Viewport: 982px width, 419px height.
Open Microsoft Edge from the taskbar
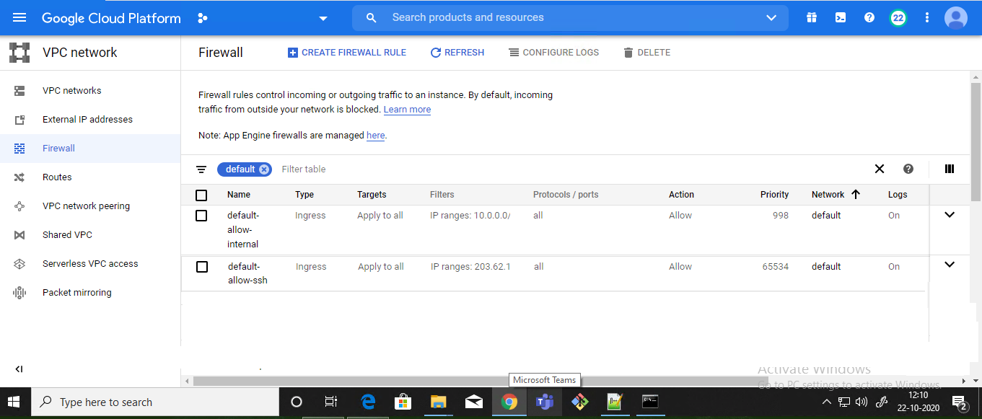368,402
